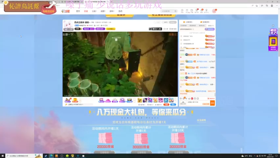
Task: Select the dark purple character gift item
Action: [x=145, y=100]
